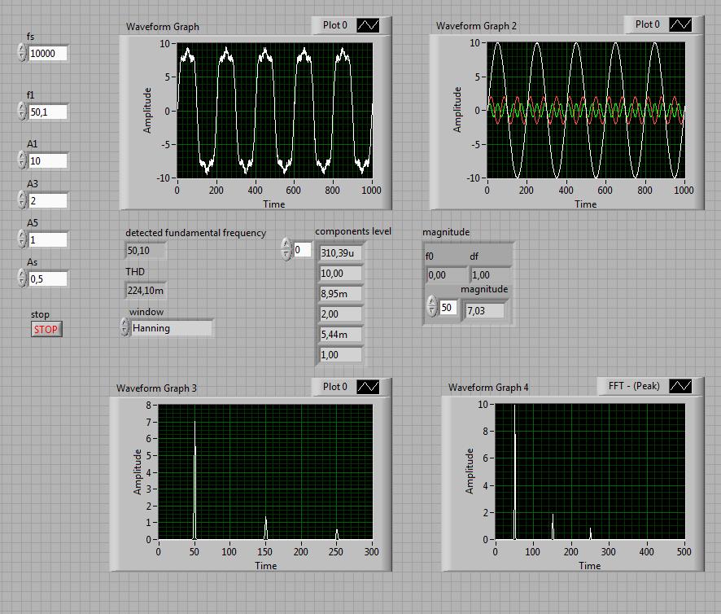721x614 pixels.
Task: Click the f1 frequency stepper arrows
Action: (x=22, y=111)
